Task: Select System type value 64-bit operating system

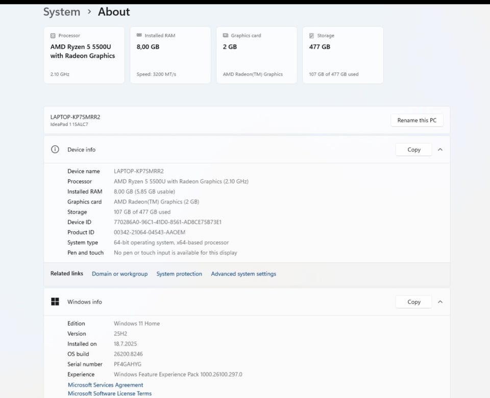Action: pyautogui.click(x=171, y=242)
